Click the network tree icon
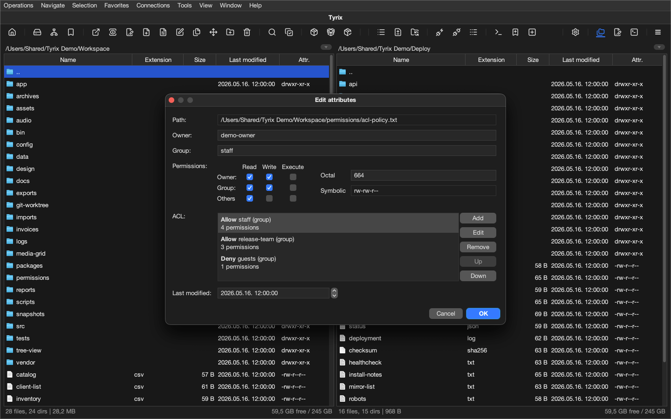This screenshot has width=671, height=419. [54, 32]
